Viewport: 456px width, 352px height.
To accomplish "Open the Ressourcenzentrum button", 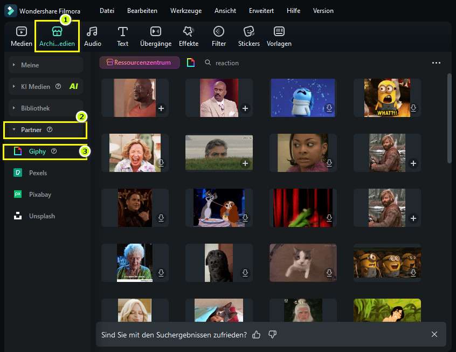I will pyautogui.click(x=139, y=63).
